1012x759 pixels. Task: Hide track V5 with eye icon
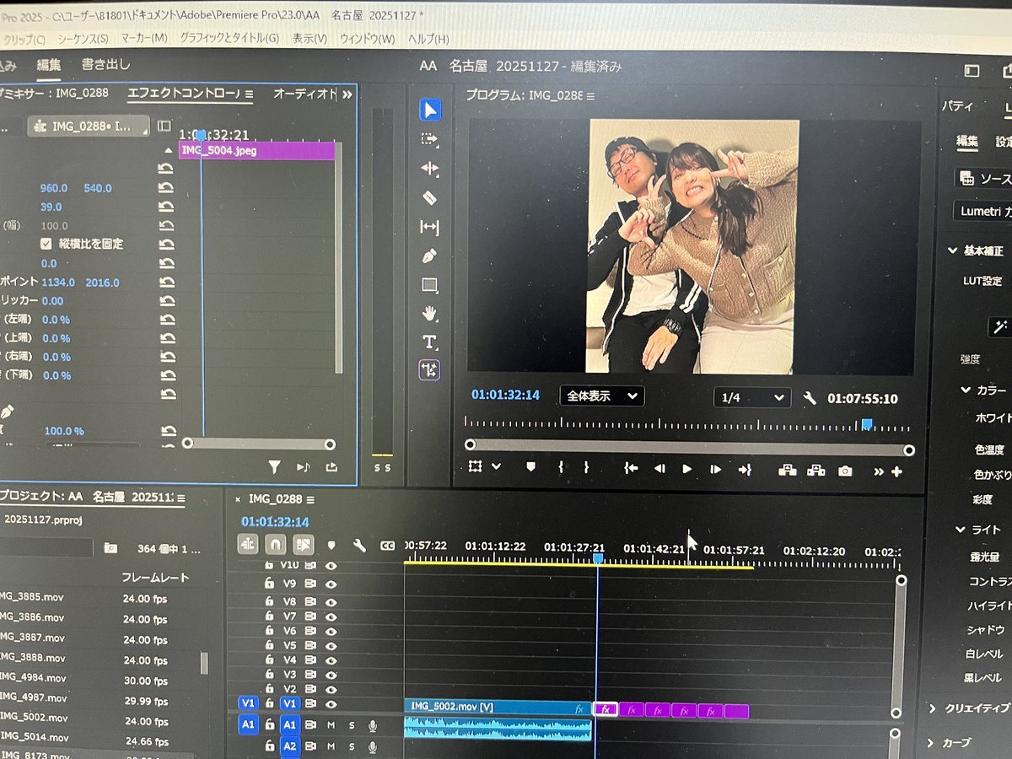pyautogui.click(x=331, y=645)
